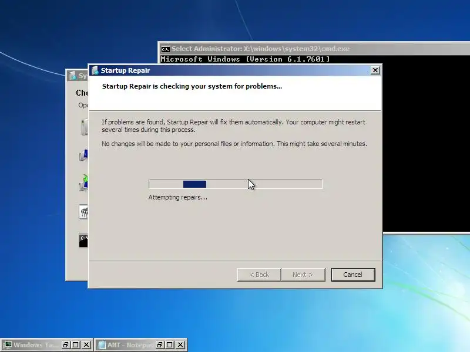
Task: Click the 'Attempting repairs...' status text
Action: pos(178,197)
